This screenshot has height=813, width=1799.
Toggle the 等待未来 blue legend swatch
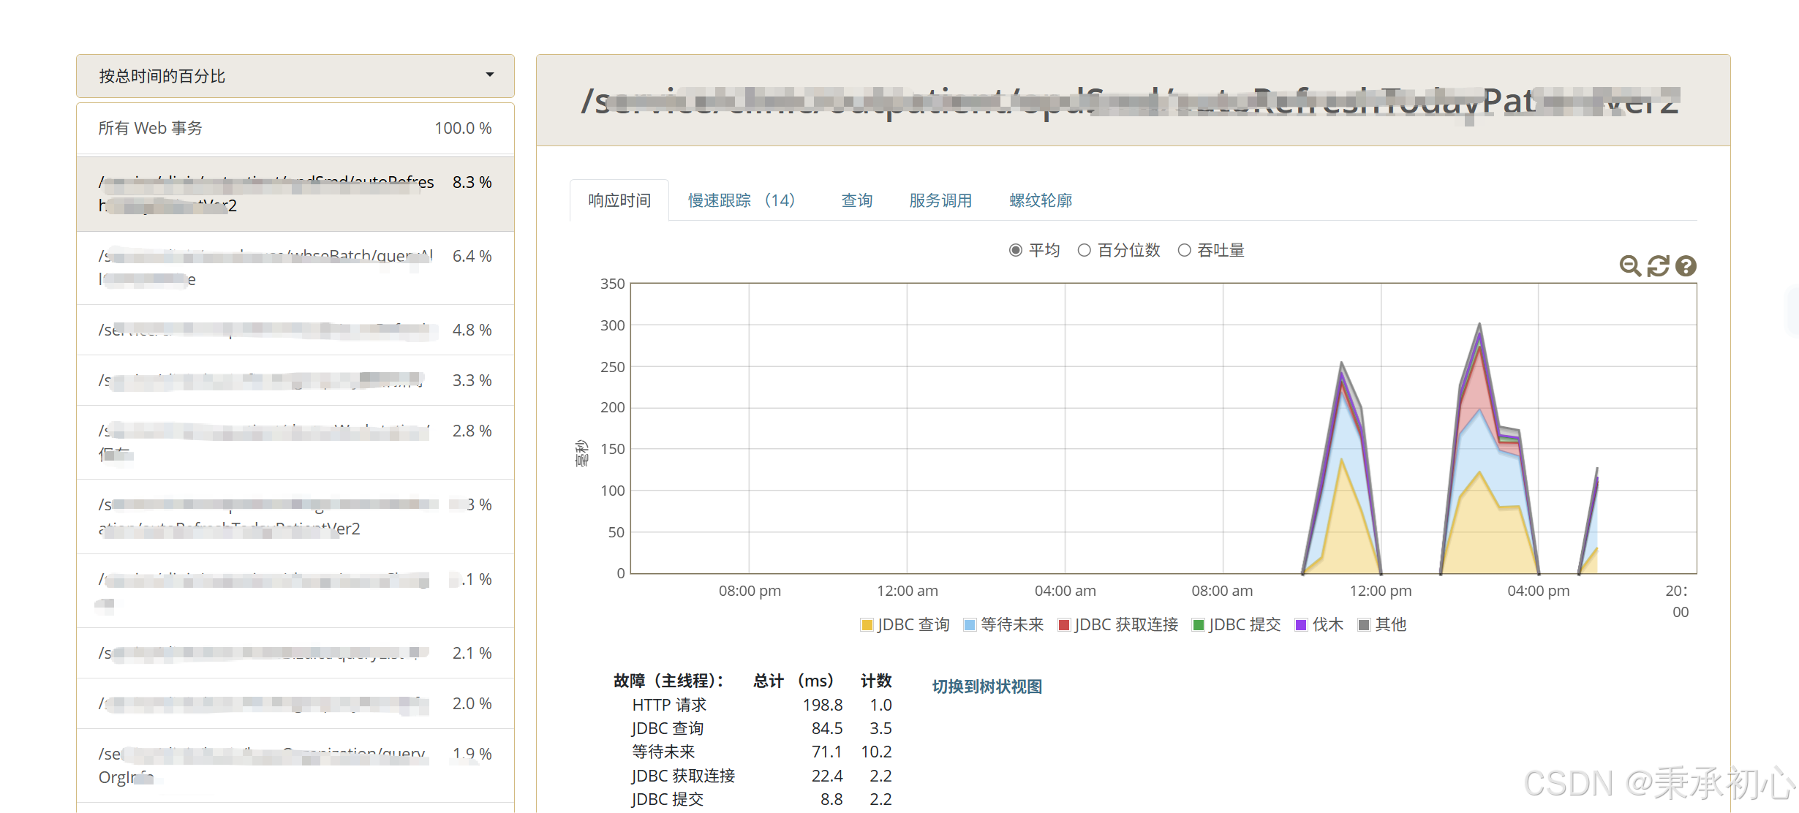[x=970, y=625]
